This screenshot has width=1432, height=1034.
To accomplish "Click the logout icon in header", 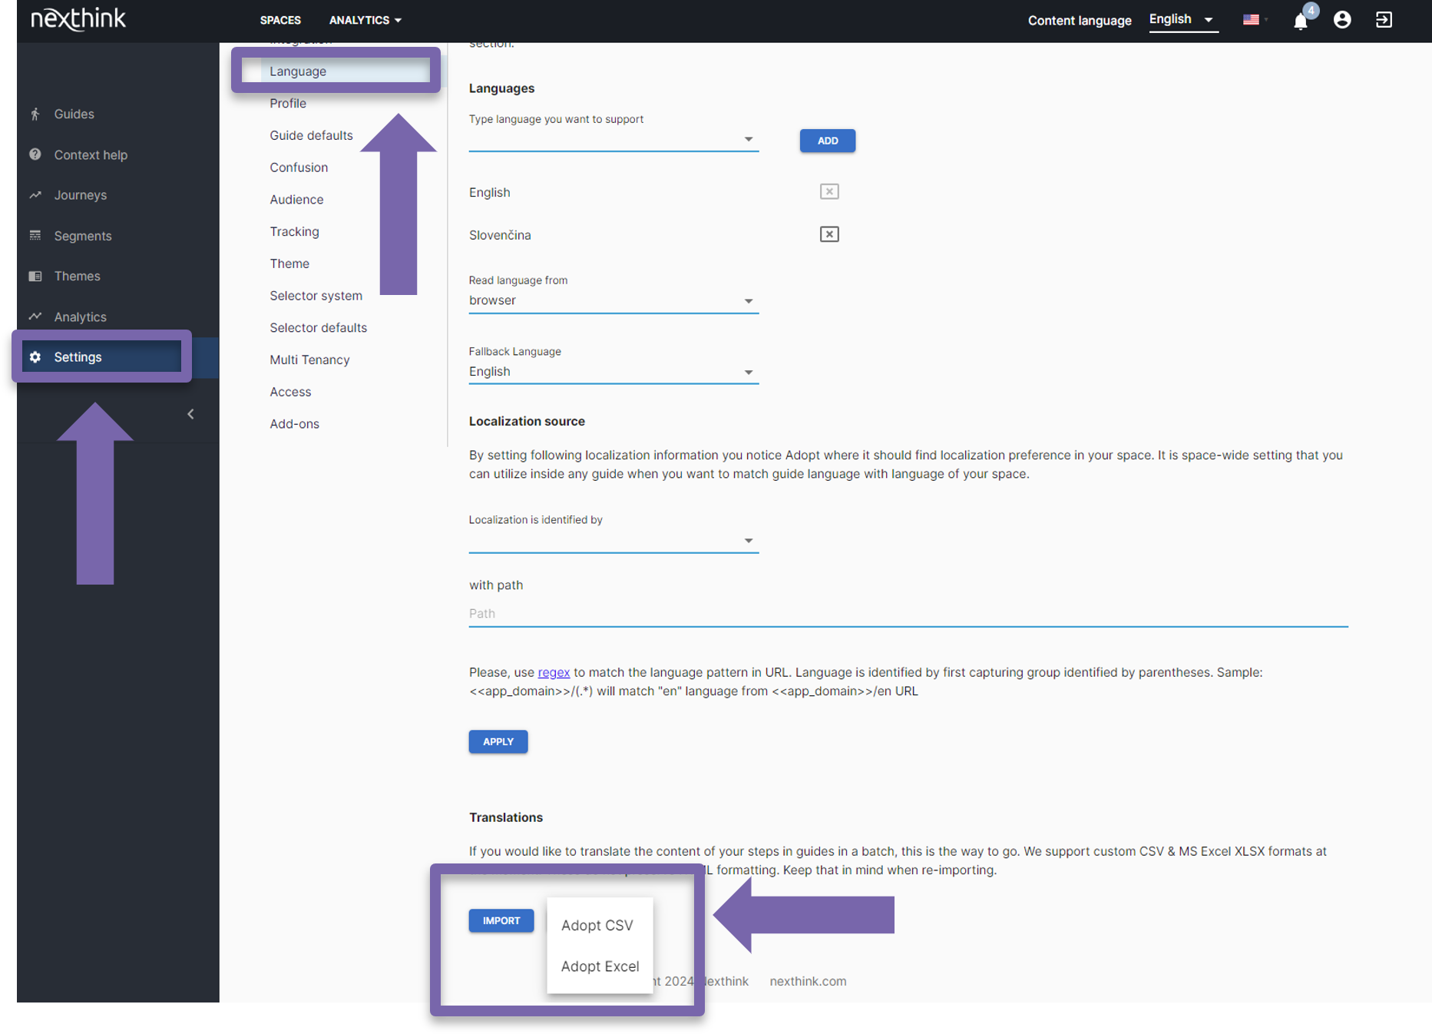I will [1384, 20].
